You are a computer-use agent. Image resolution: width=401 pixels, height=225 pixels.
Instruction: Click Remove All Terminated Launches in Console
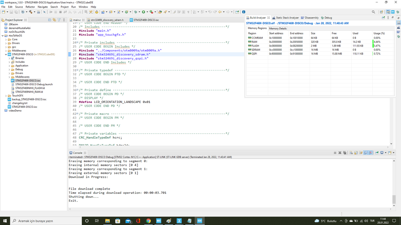pyautogui.click(x=344, y=153)
